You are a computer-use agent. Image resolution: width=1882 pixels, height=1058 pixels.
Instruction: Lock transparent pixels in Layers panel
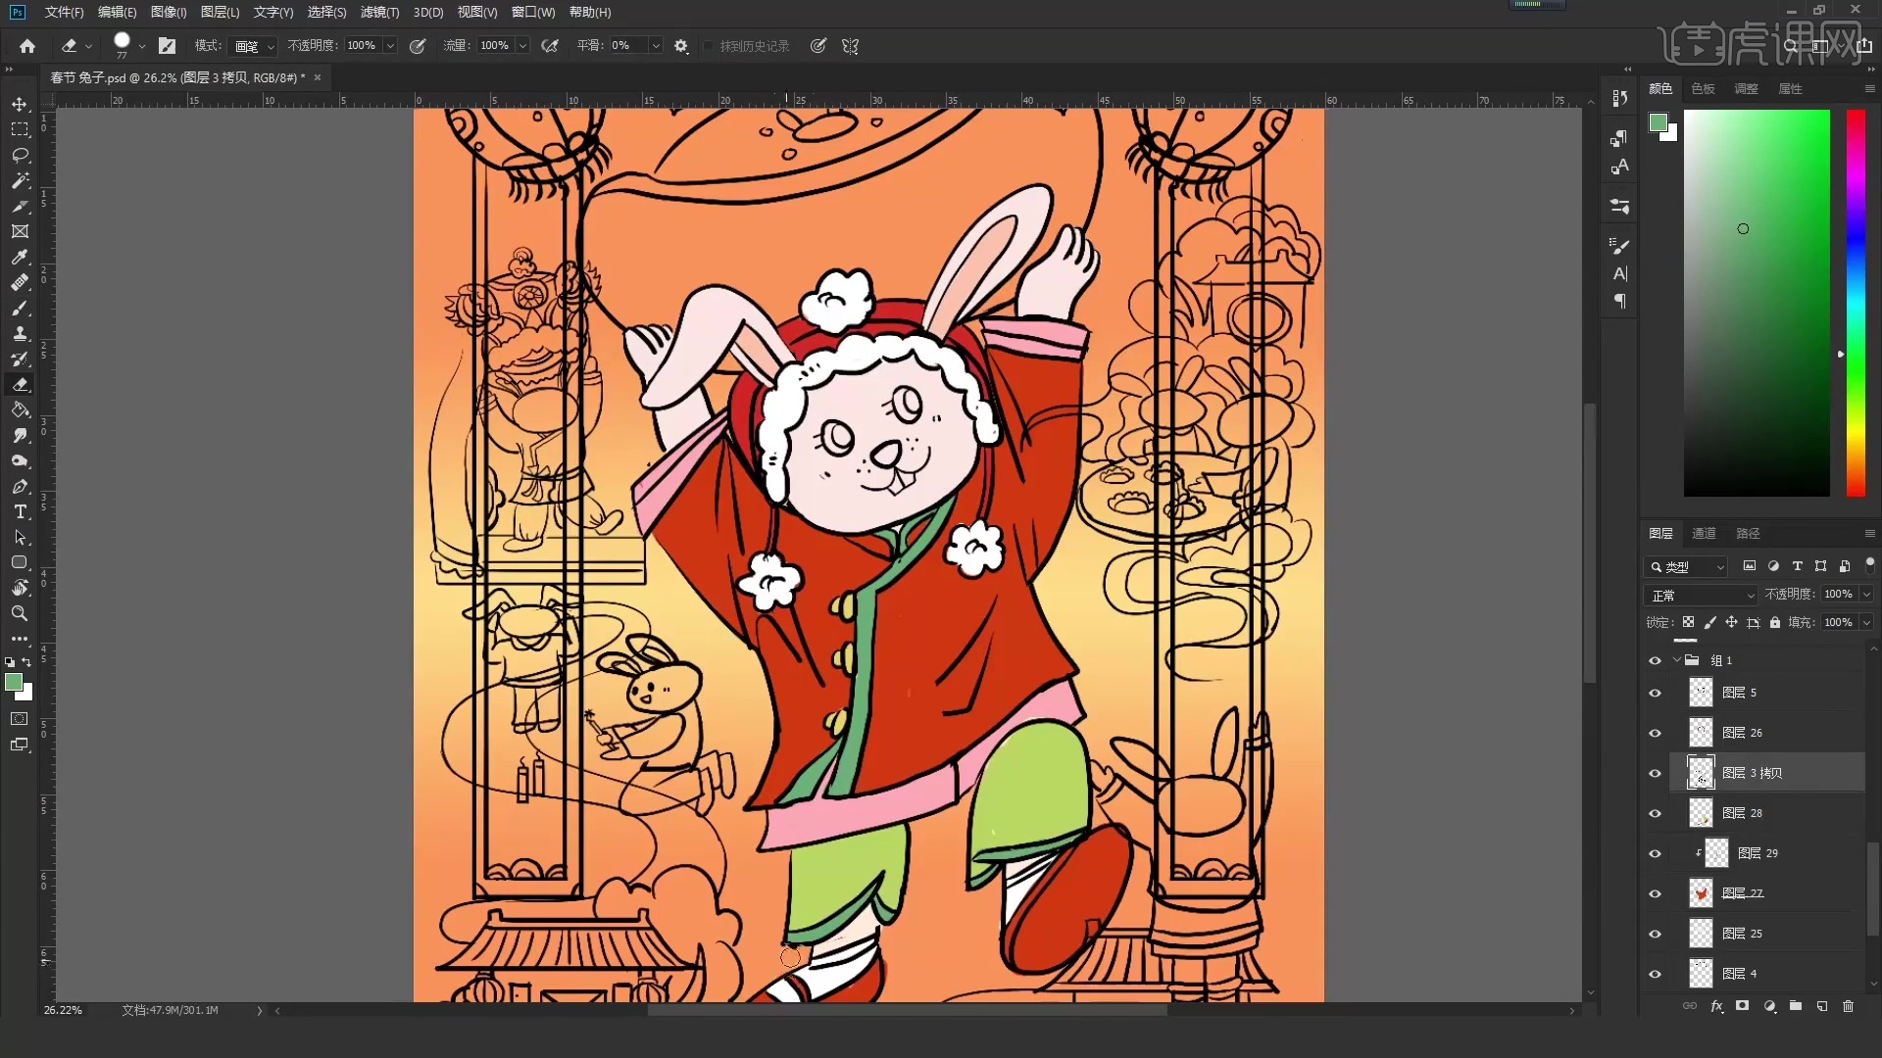tap(1688, 622)
